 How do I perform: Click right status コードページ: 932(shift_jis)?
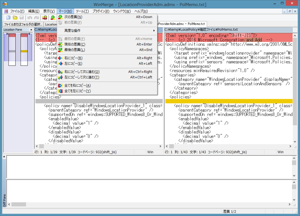227,152
